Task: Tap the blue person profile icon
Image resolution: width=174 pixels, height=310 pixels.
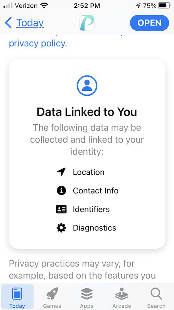Action: tap(87, 86)
